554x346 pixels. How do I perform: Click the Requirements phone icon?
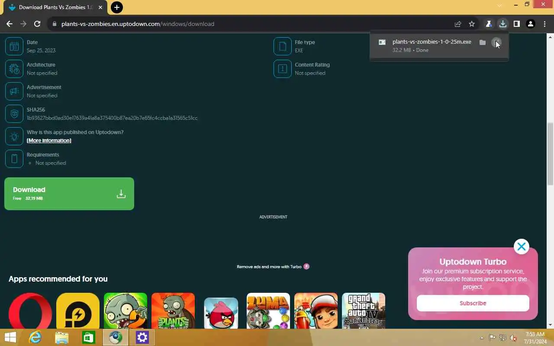click(x=14, y=159)
